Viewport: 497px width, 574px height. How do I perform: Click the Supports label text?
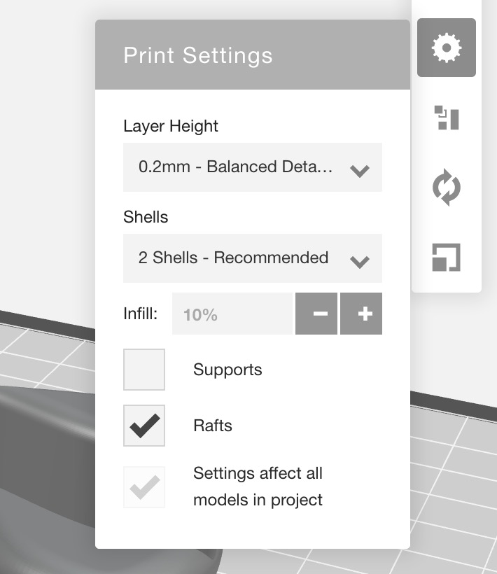pos(227,370)
